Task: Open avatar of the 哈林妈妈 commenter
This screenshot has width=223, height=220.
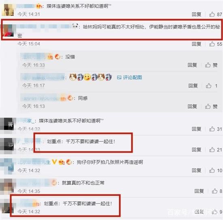Action: click(9, 30)
